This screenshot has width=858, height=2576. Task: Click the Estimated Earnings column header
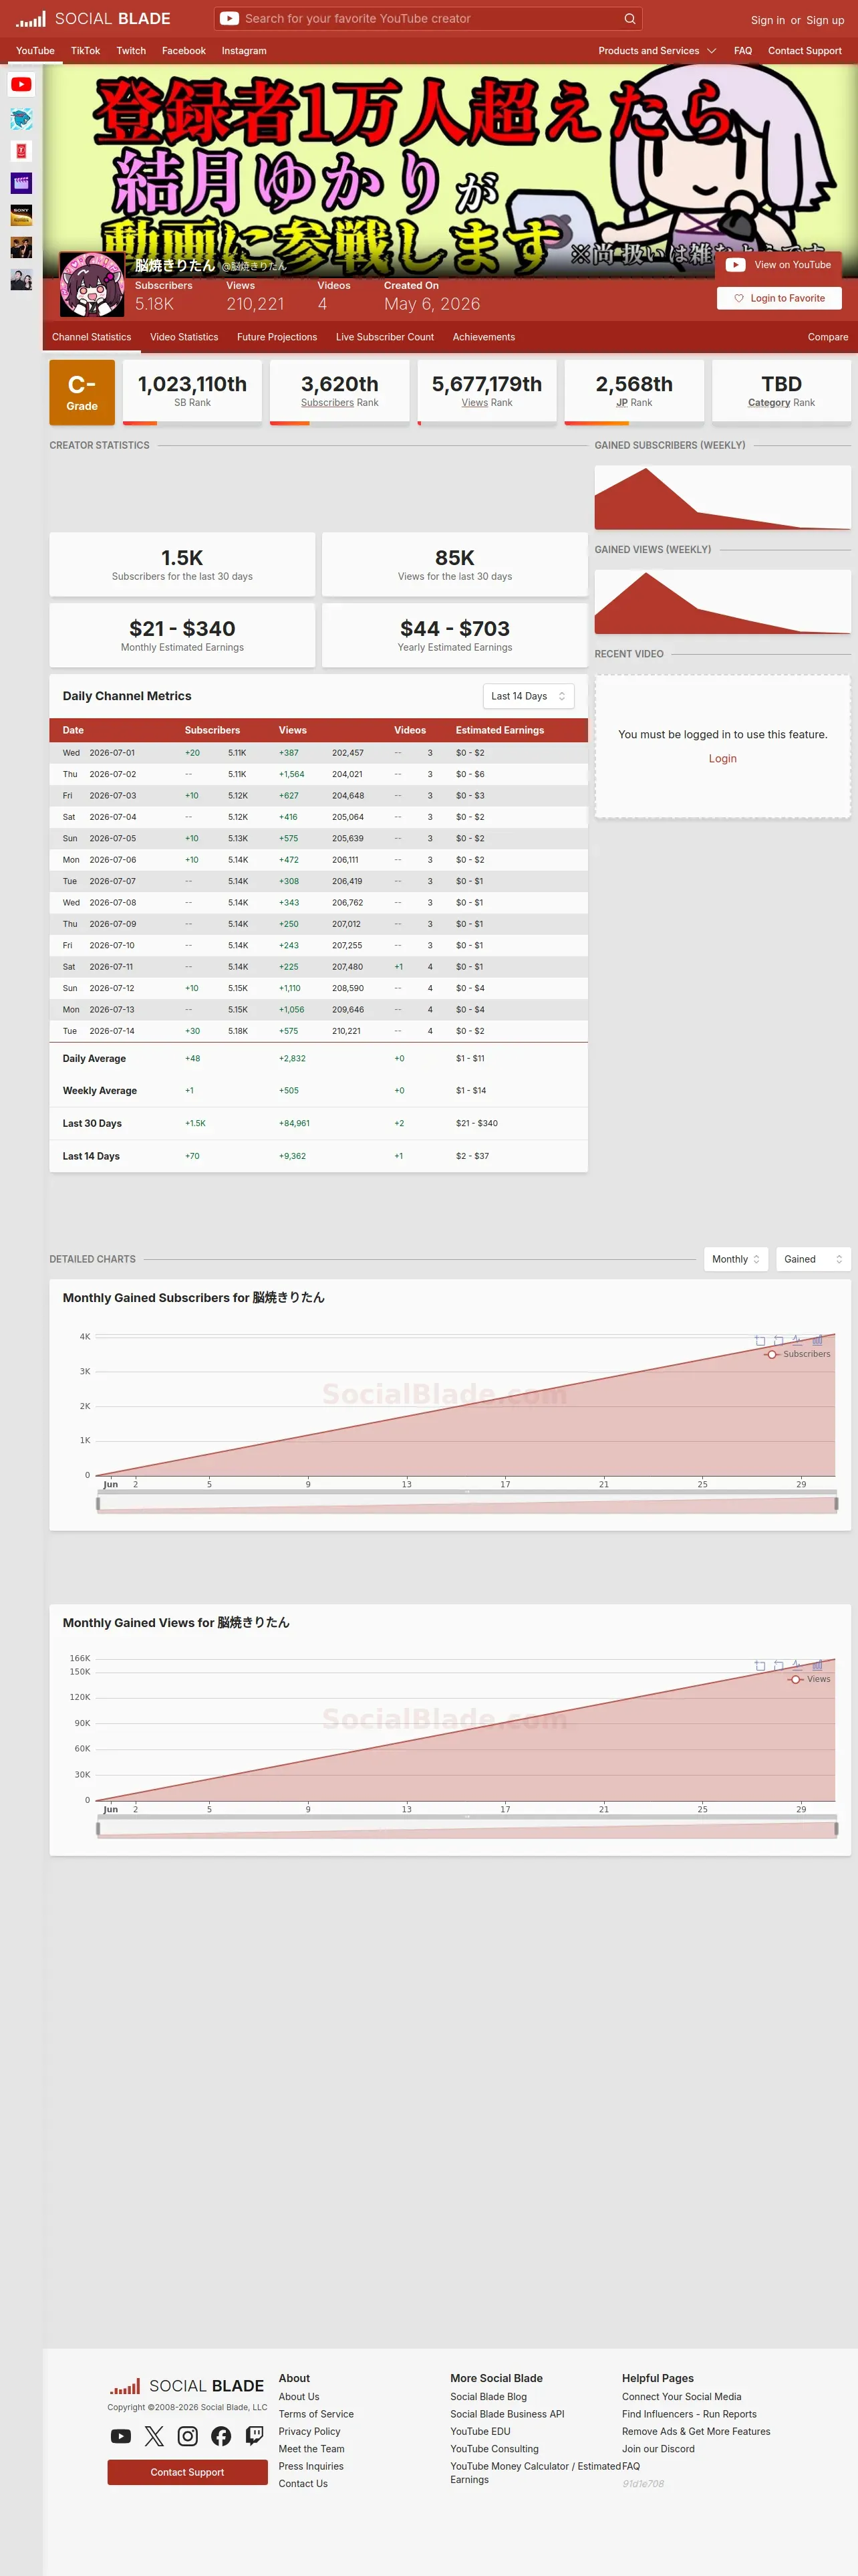tap(499, 730)
